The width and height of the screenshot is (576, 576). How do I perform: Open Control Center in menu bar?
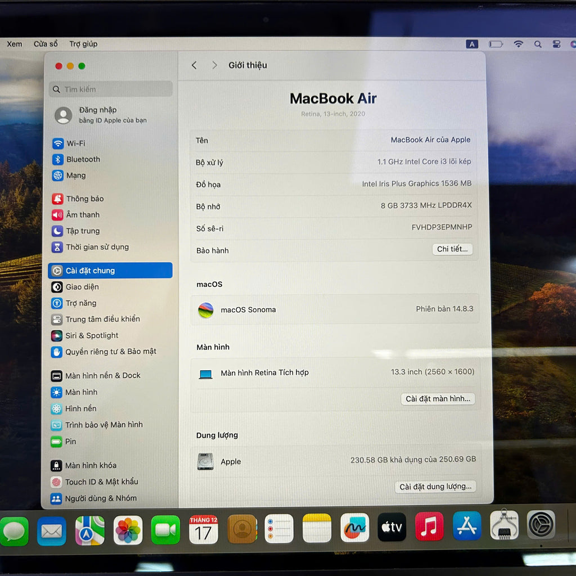click(556, 44)
